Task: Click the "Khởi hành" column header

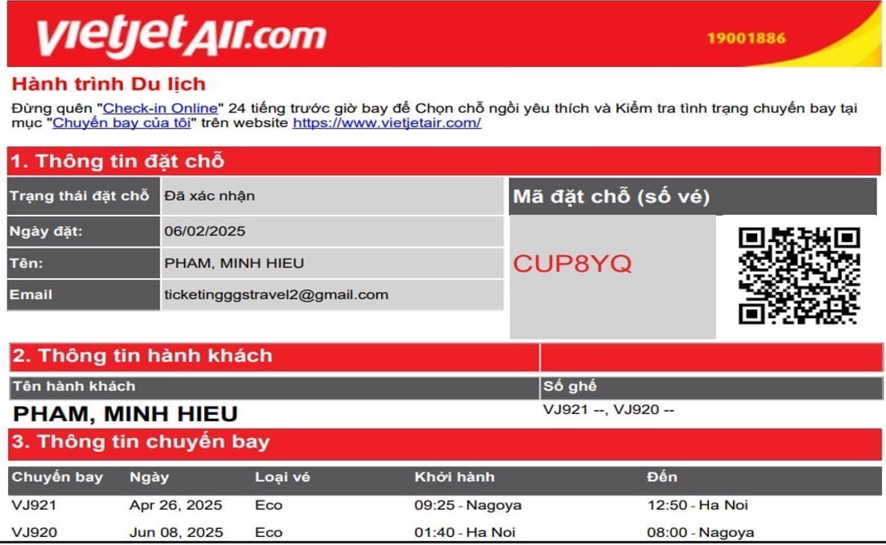Action: click(x=454, y=478)
